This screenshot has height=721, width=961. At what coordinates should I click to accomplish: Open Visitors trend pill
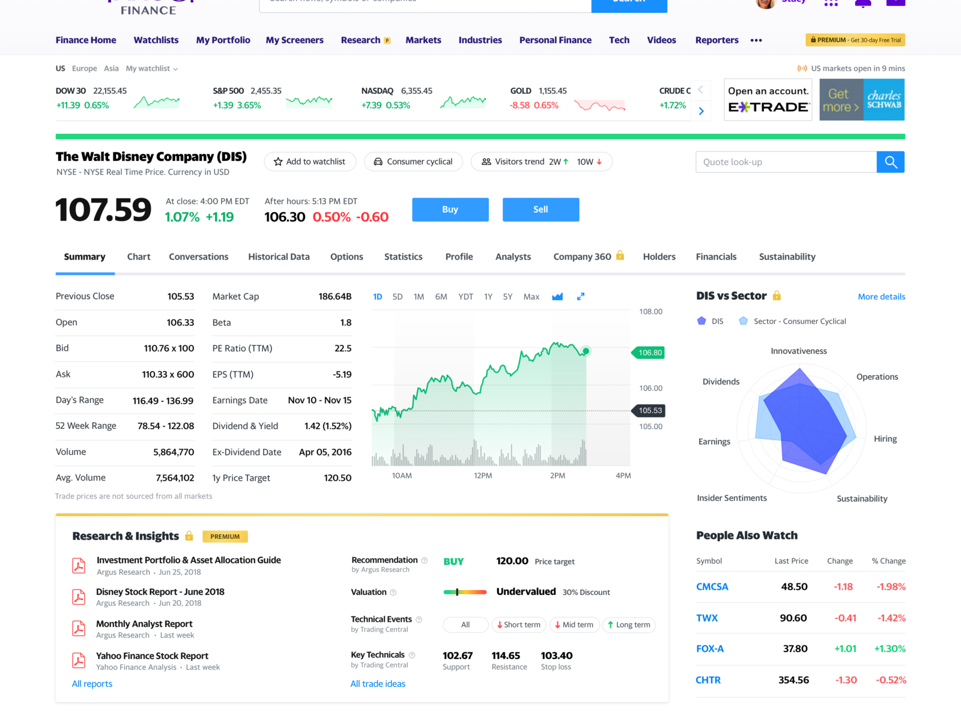pyautogui.click(x=542, y=162)
